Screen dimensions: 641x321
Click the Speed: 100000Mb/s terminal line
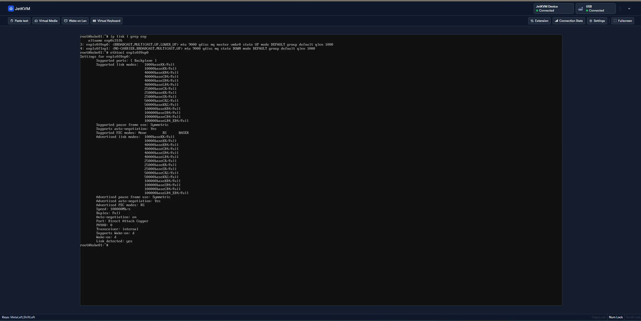pyautogui.click(x=113, y=209)
